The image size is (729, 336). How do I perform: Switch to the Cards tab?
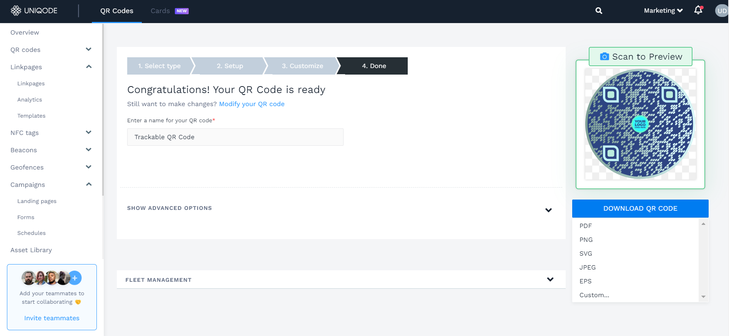pos(160,11)
